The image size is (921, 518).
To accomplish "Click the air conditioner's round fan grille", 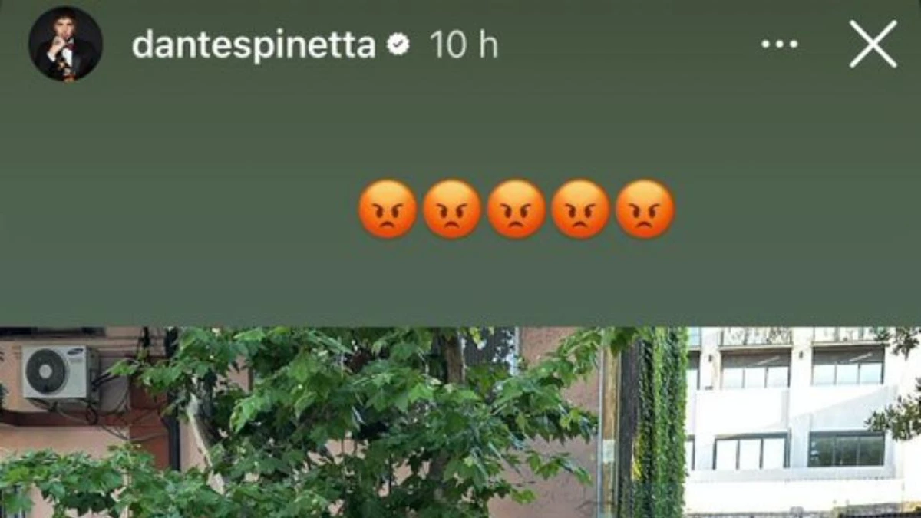I will [x=46, y=372].
